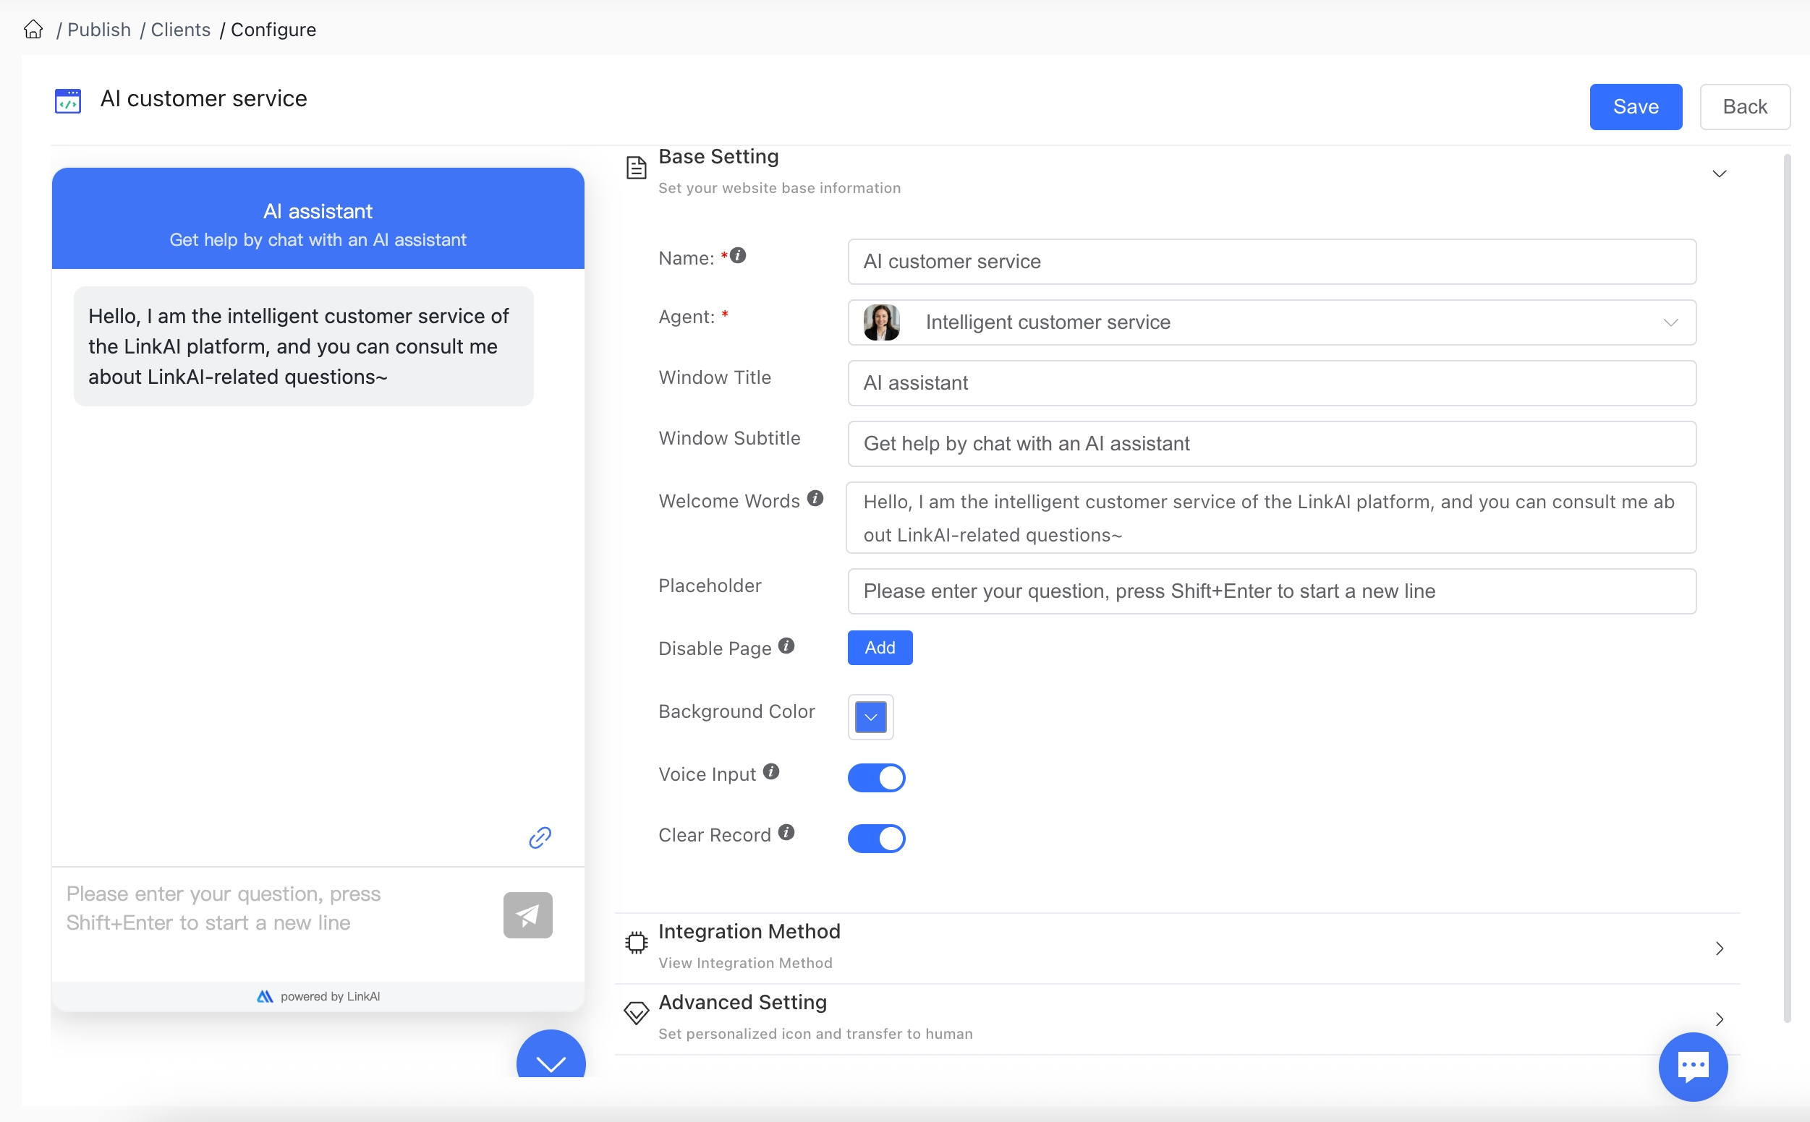
Task: Select the Configure breadcrumb item
Action: [x=273, y=30]
